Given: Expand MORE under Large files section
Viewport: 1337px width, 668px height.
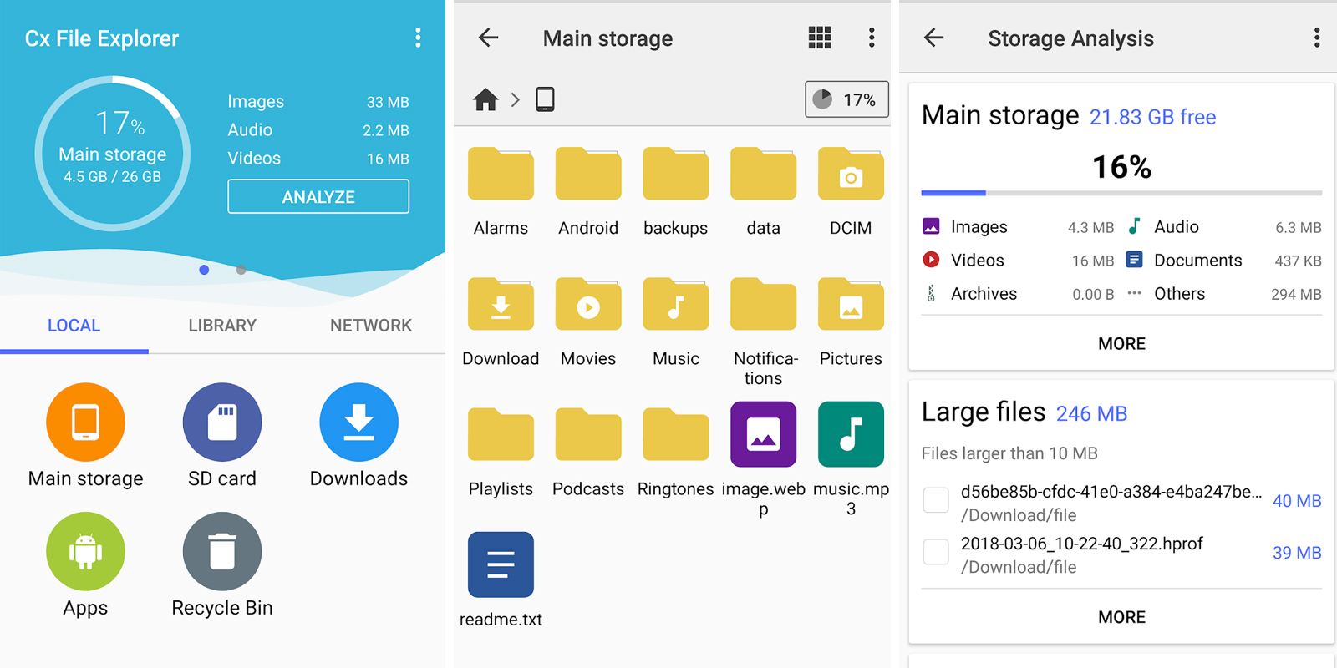Looking at the screenshot, I should click(1121, 617).
